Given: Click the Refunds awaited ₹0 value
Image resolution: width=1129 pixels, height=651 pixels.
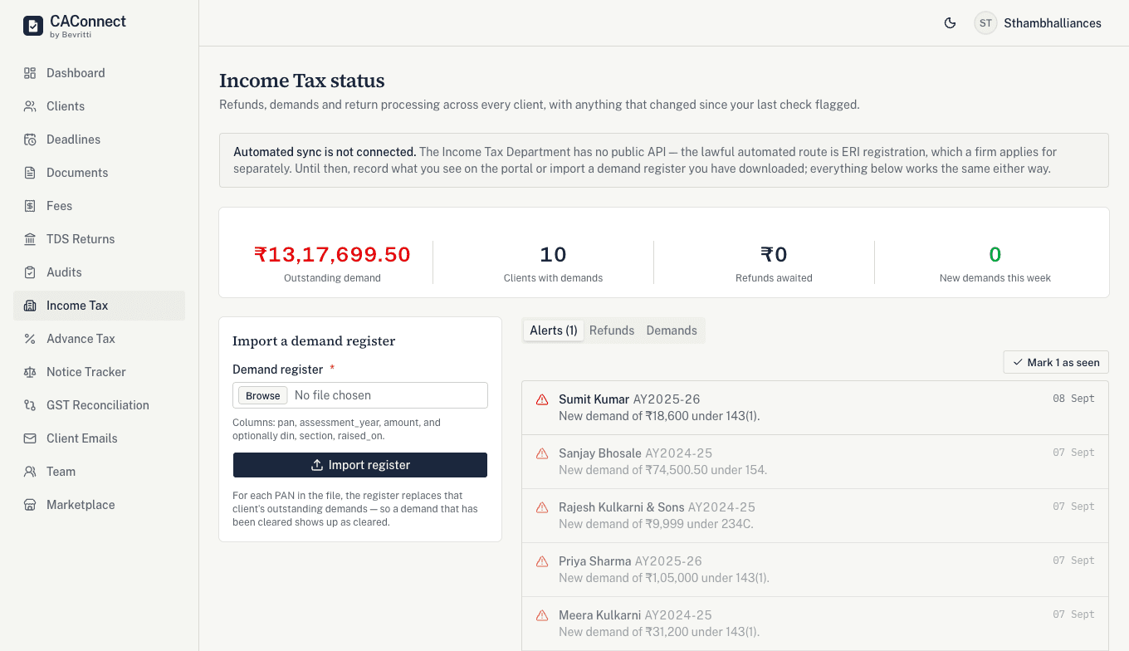Looking at the screenshot, I should click(774, 254).
